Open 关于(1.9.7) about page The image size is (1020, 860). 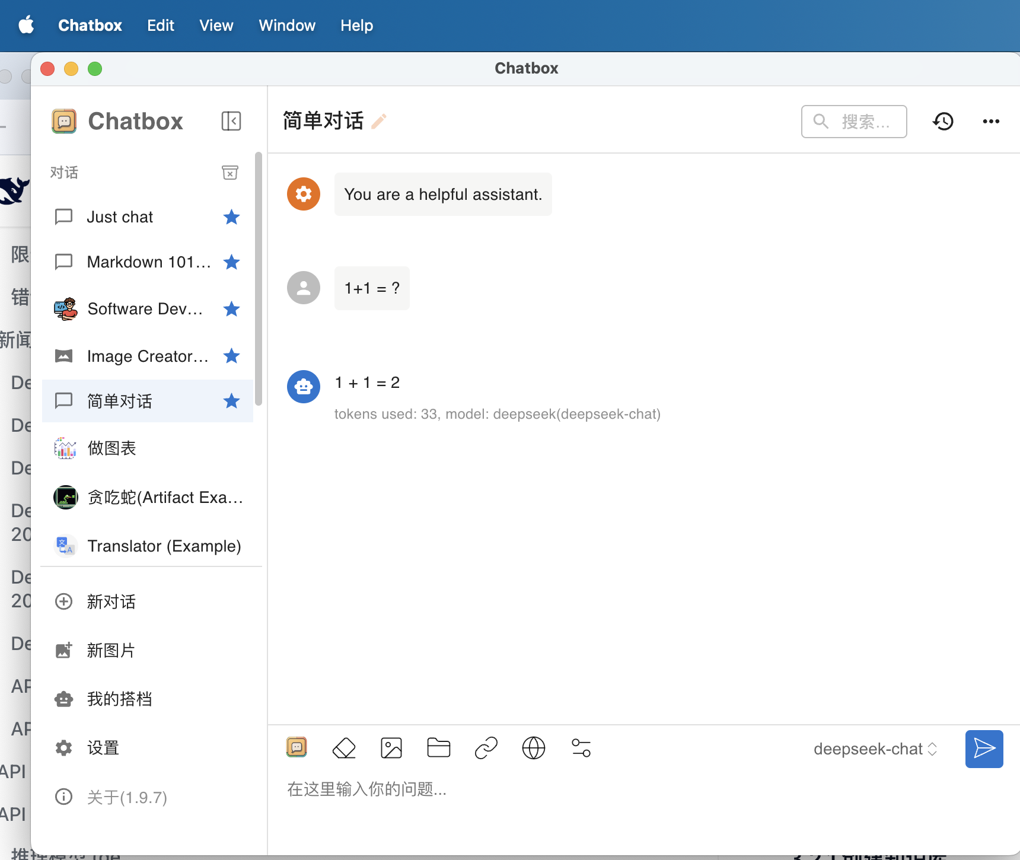point(148,797)
